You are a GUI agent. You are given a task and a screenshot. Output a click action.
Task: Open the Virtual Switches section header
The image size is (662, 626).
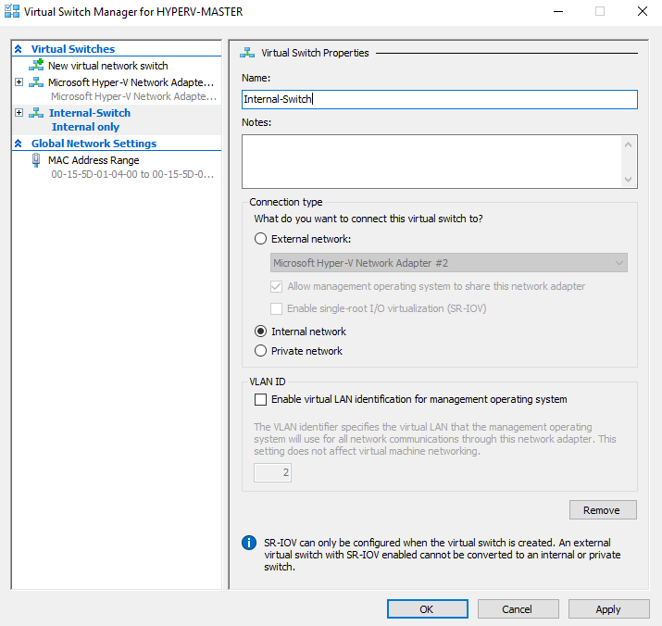coord(73,49)
